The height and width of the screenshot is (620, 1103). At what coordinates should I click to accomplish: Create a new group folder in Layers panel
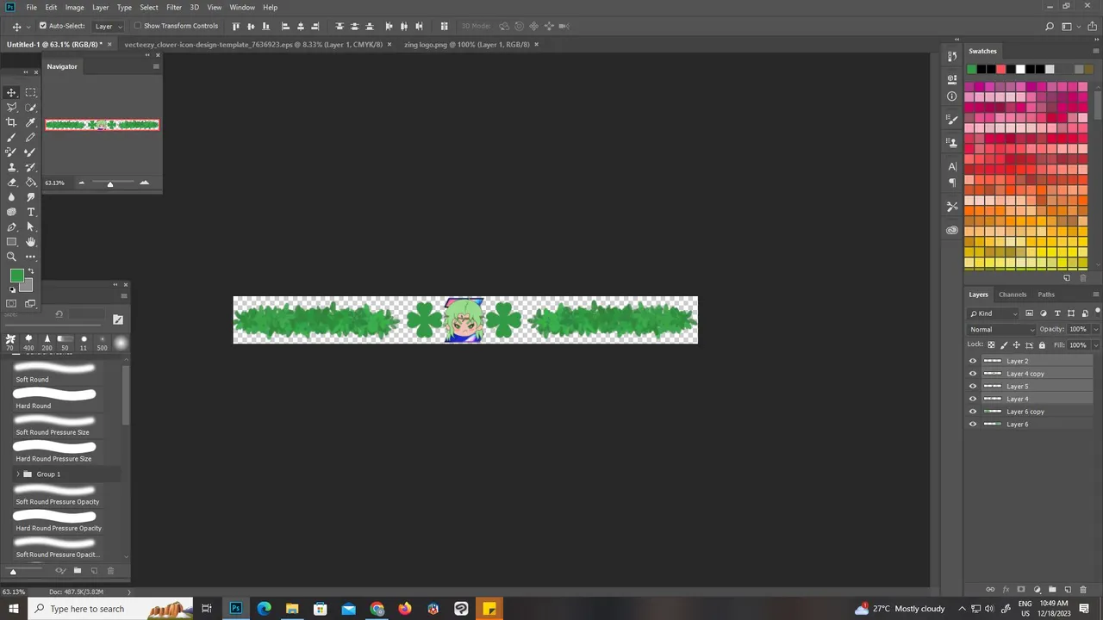pos(1052,590)
